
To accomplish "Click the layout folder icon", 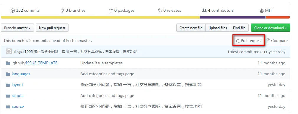I will click(x=8, y=85).
